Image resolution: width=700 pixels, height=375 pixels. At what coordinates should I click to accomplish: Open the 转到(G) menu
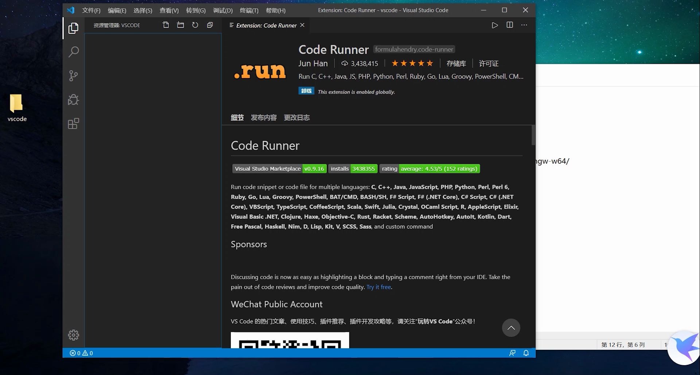[196, 10]
